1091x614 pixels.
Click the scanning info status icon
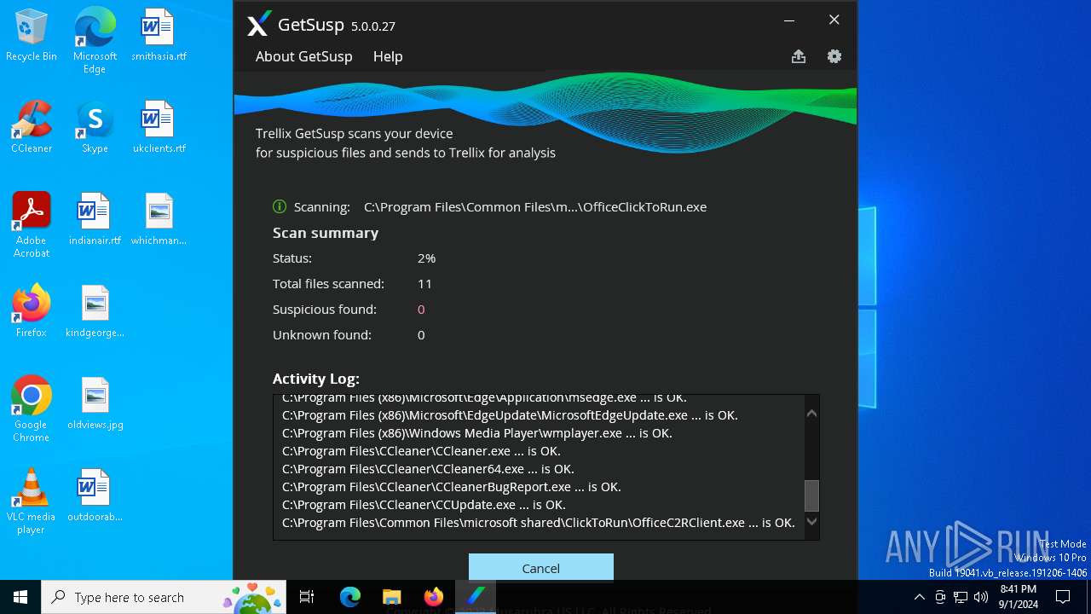(279, 206)
